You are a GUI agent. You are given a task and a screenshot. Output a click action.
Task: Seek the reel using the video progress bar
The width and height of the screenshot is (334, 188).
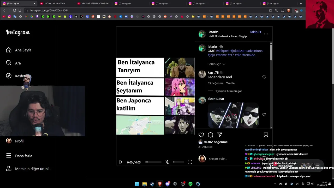(x=153, y=162)
